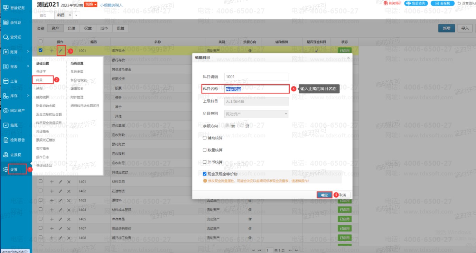
Task: Open the 科目类别 dropdown
Action: (x=256, y=114)
